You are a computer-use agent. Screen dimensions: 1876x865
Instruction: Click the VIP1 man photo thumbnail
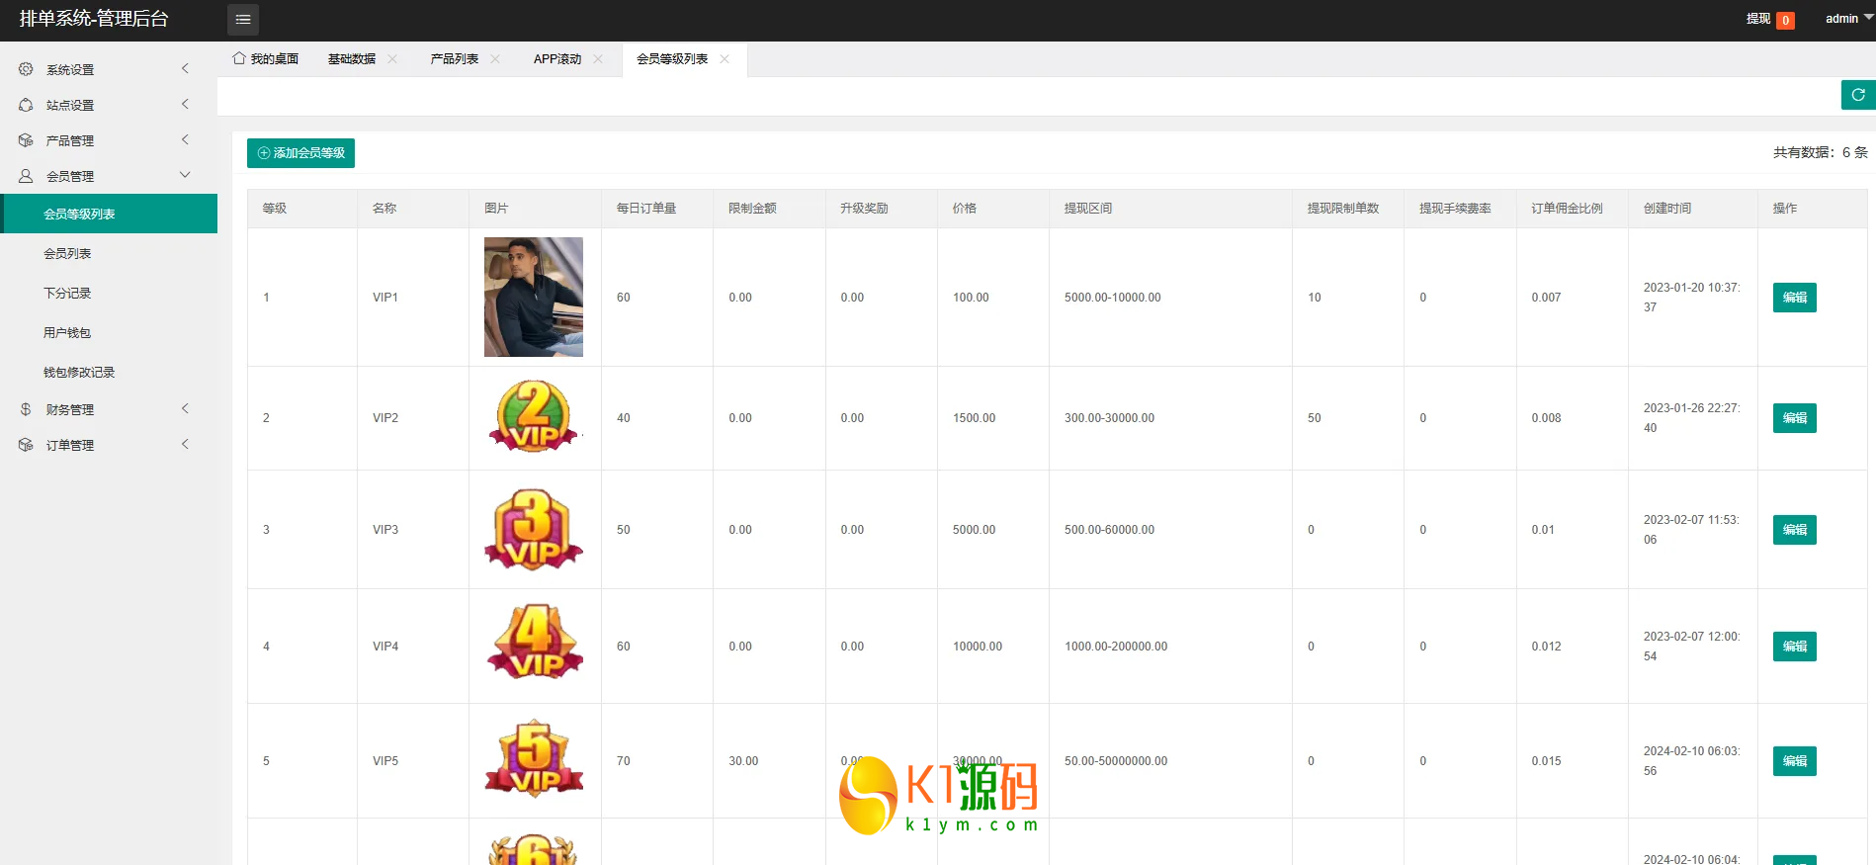[534, 297]
